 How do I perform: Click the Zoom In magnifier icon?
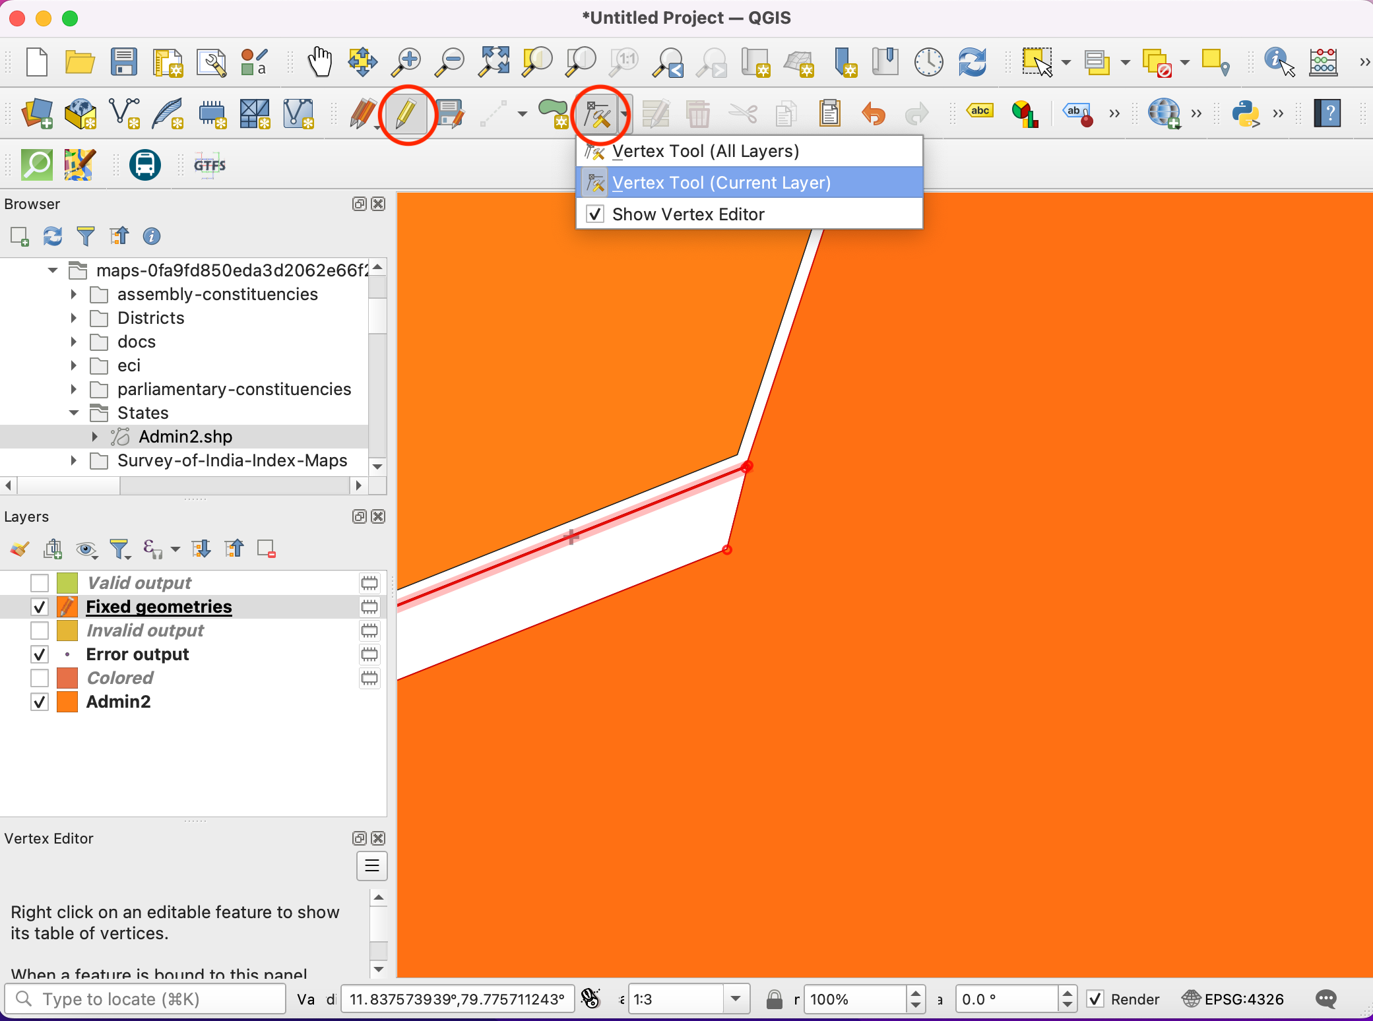pos(406,62)
